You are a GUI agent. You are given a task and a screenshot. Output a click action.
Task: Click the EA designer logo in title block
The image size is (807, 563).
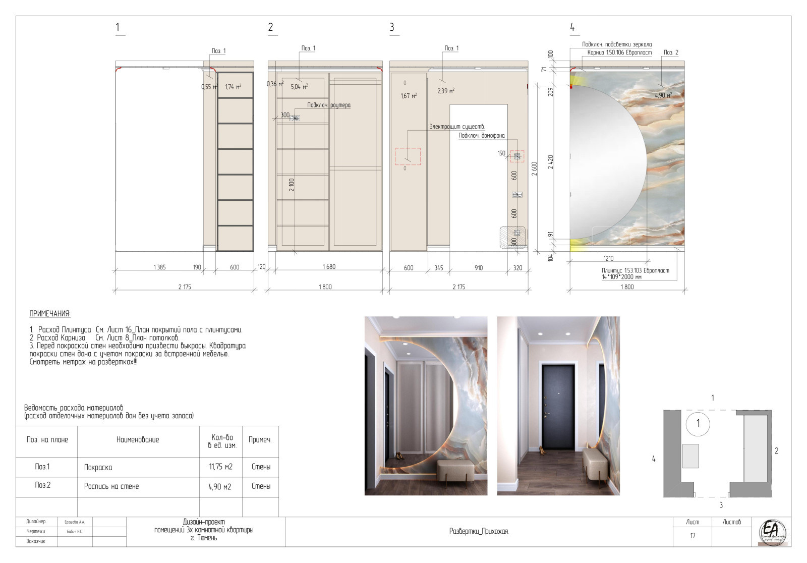pyautogui.click(x=773, y=532)
